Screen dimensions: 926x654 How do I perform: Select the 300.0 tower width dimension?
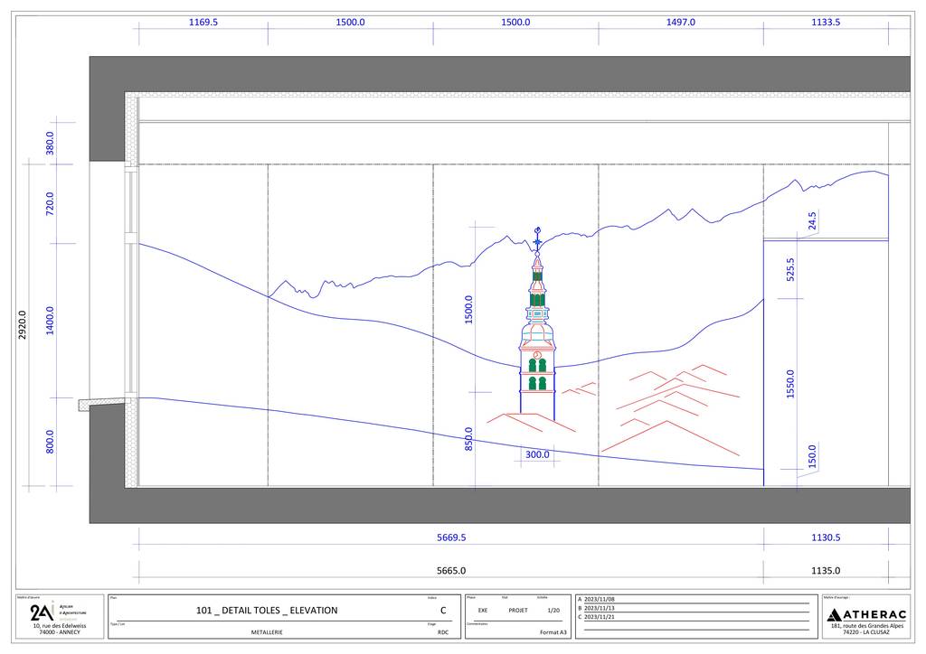click(x=537, y=454)
